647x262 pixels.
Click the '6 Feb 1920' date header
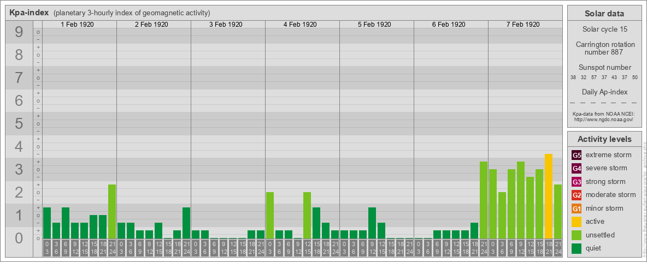[x=449, y=25]
